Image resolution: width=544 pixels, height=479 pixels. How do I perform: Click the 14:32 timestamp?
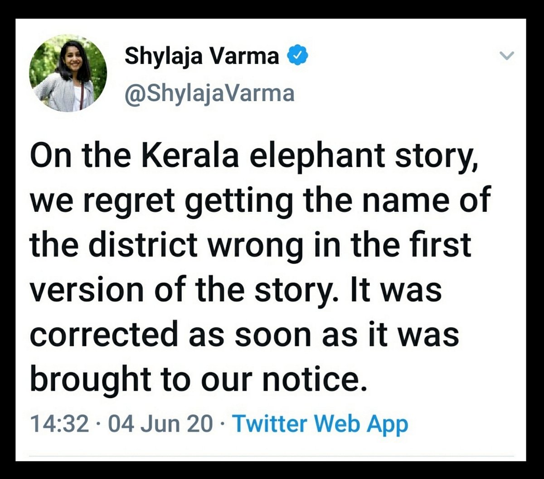pyautogui.click(x=59, y=424)
